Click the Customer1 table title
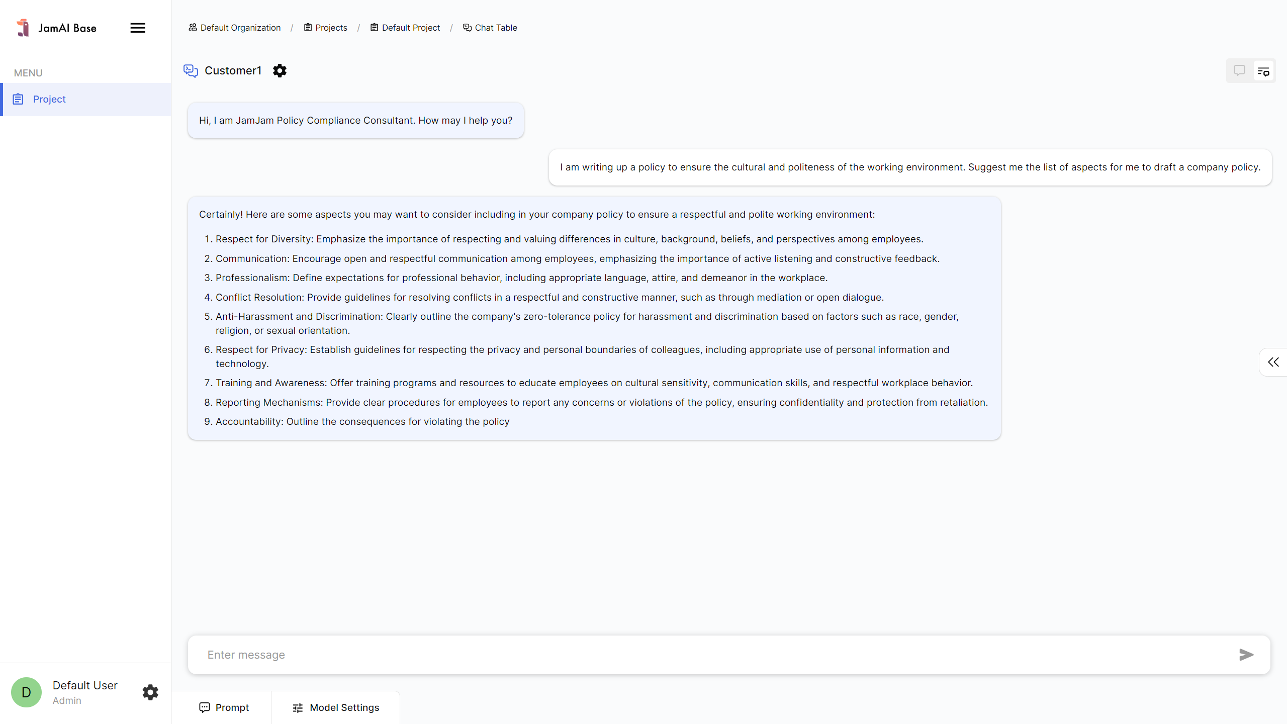Screen dimensions: 1287x724 (x=233, y=71)
